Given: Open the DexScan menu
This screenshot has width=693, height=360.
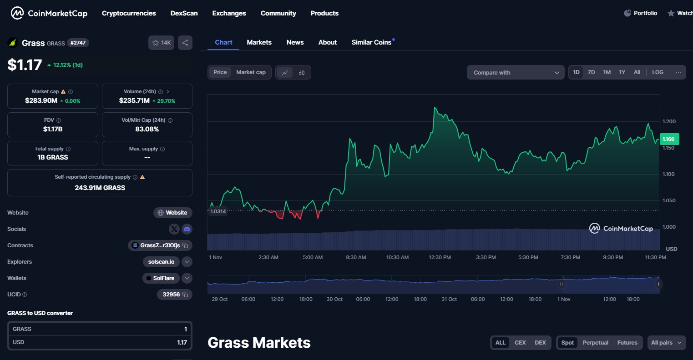Looking at the screenshot, I should 184,13.
